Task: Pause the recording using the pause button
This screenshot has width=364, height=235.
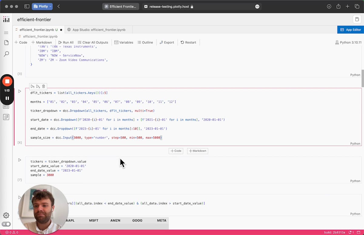Action: [x=7, y=98]
